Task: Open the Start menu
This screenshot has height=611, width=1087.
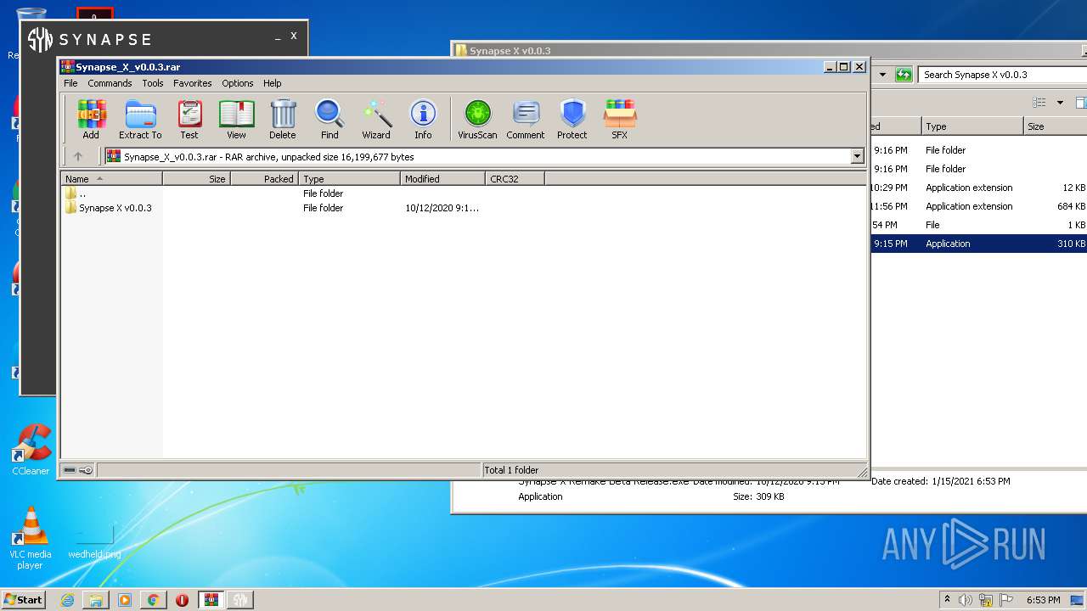Action: 23,599
